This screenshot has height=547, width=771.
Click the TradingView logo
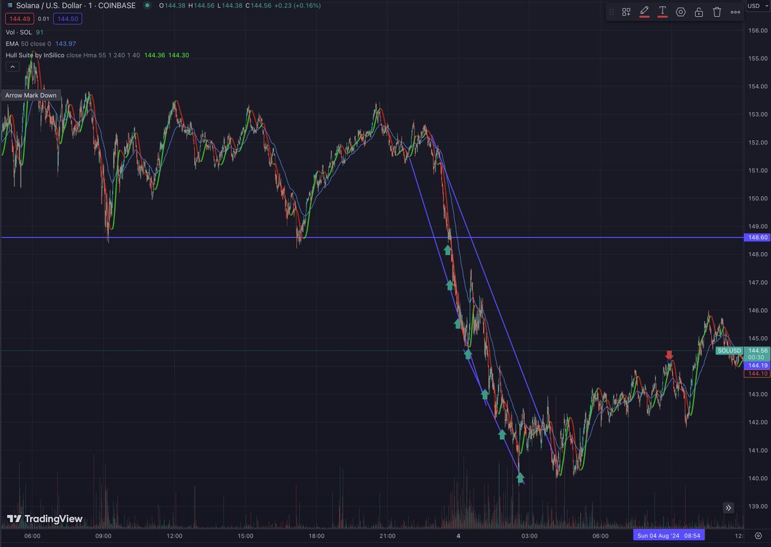44,519
